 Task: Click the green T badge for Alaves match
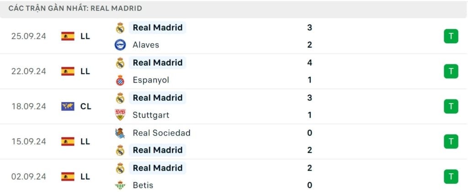pyautogui.click(x=451, y=36)
